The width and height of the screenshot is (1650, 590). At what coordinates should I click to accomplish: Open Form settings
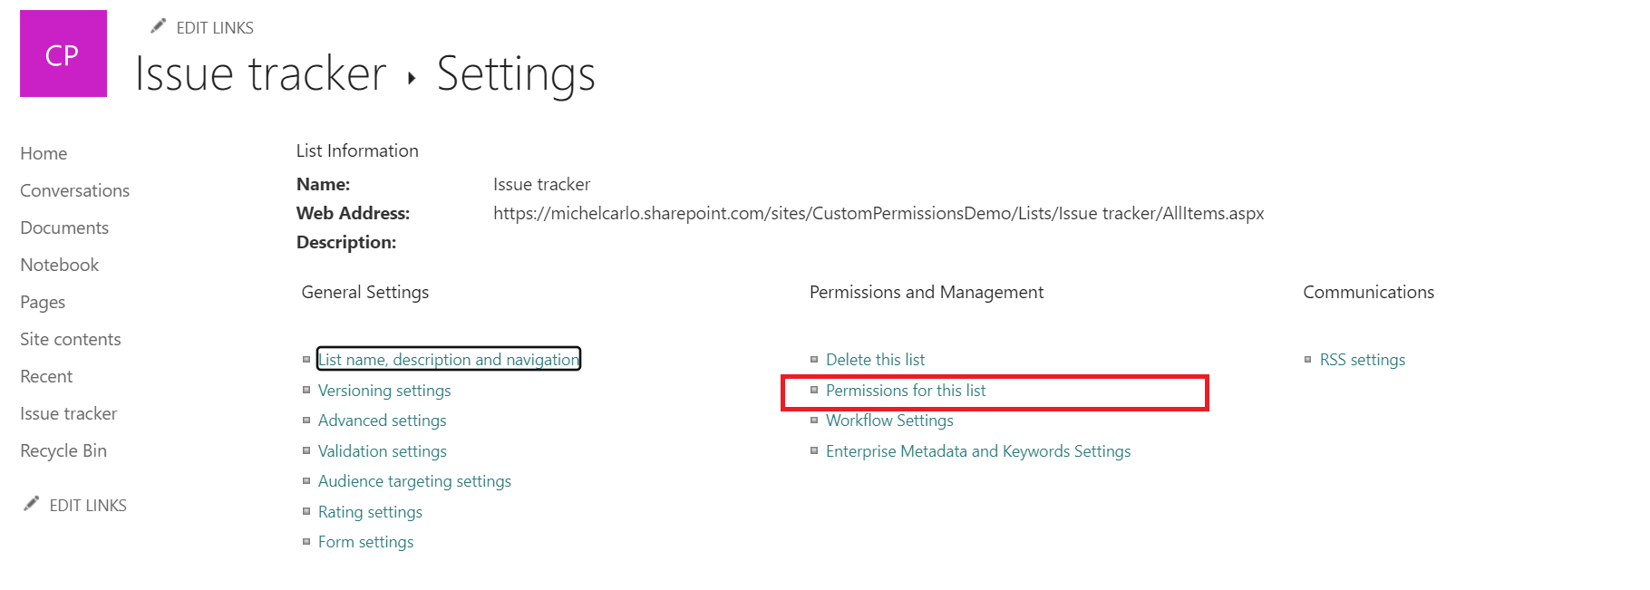click(365, 541)
